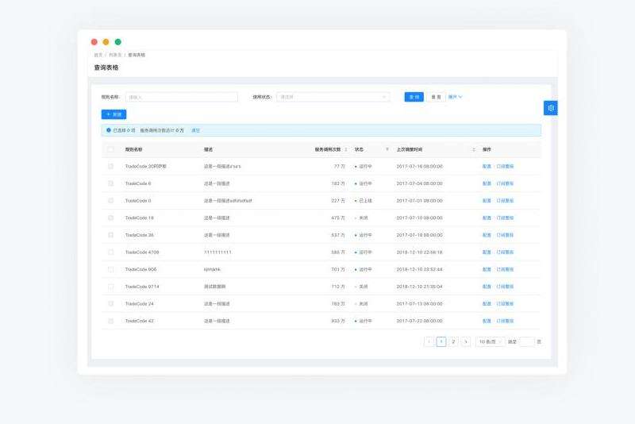Screen dimensions: 635x424
Task: Focus the 规则名称 text input field
Action: point(182,97)
